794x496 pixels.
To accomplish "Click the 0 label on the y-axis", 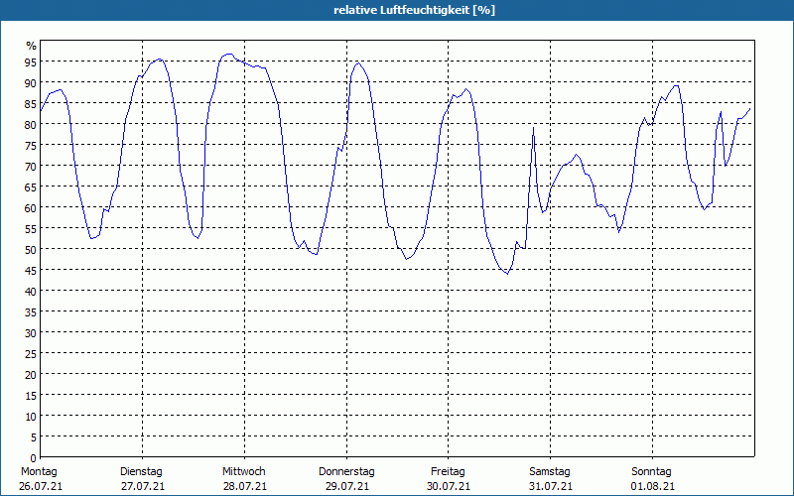I will [33, 457].
